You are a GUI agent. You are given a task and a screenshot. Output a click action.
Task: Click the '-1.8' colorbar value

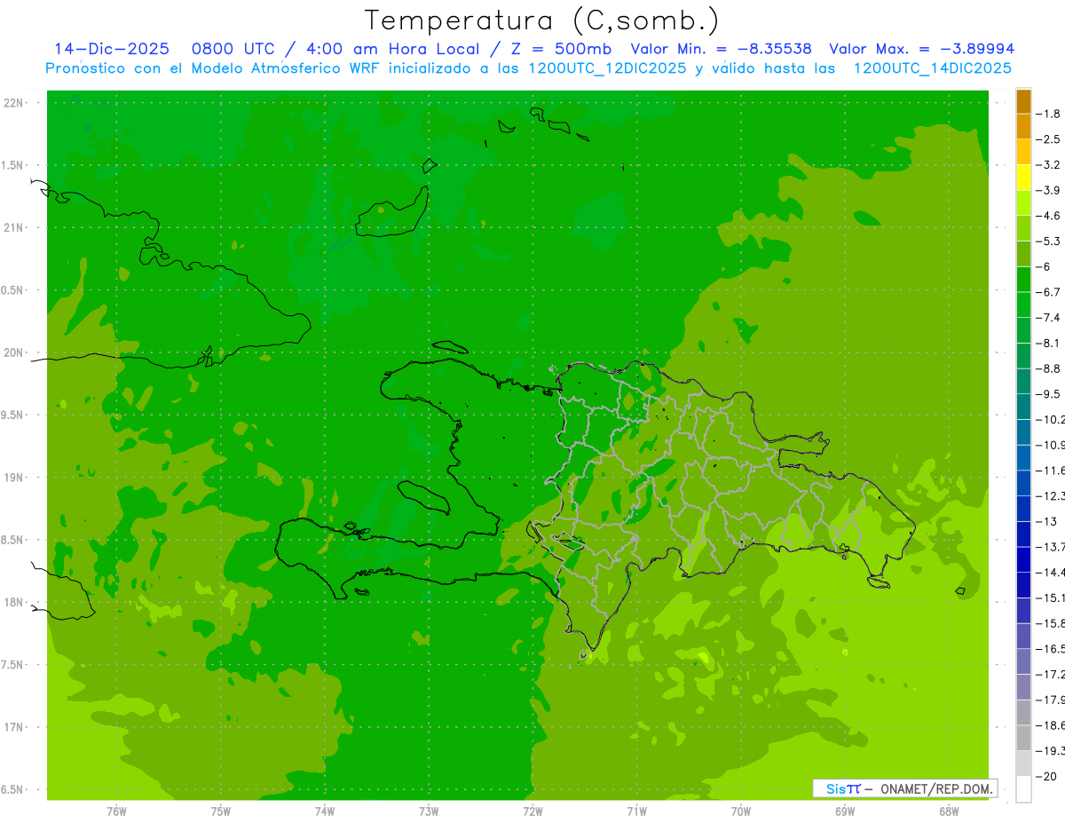[x=1048, y=114]
